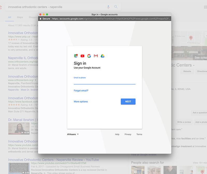The height and width of the screenshot is (174, 207).
Task: Click the Write a review button
Action: (184, 122)
